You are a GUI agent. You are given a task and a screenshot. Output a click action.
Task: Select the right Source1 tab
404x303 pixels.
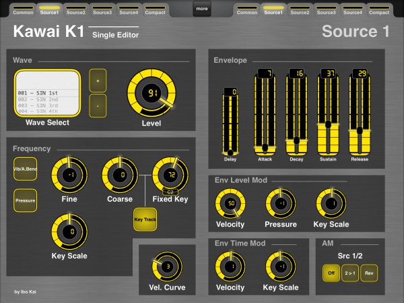[273, 10]
